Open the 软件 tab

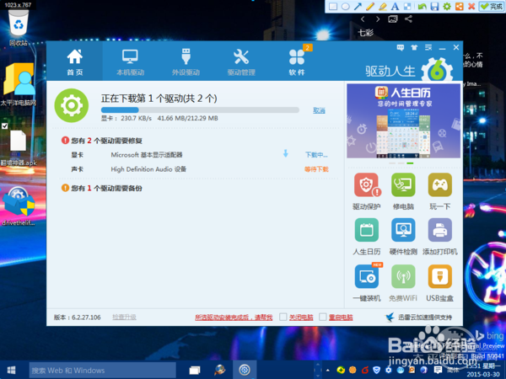297,62
